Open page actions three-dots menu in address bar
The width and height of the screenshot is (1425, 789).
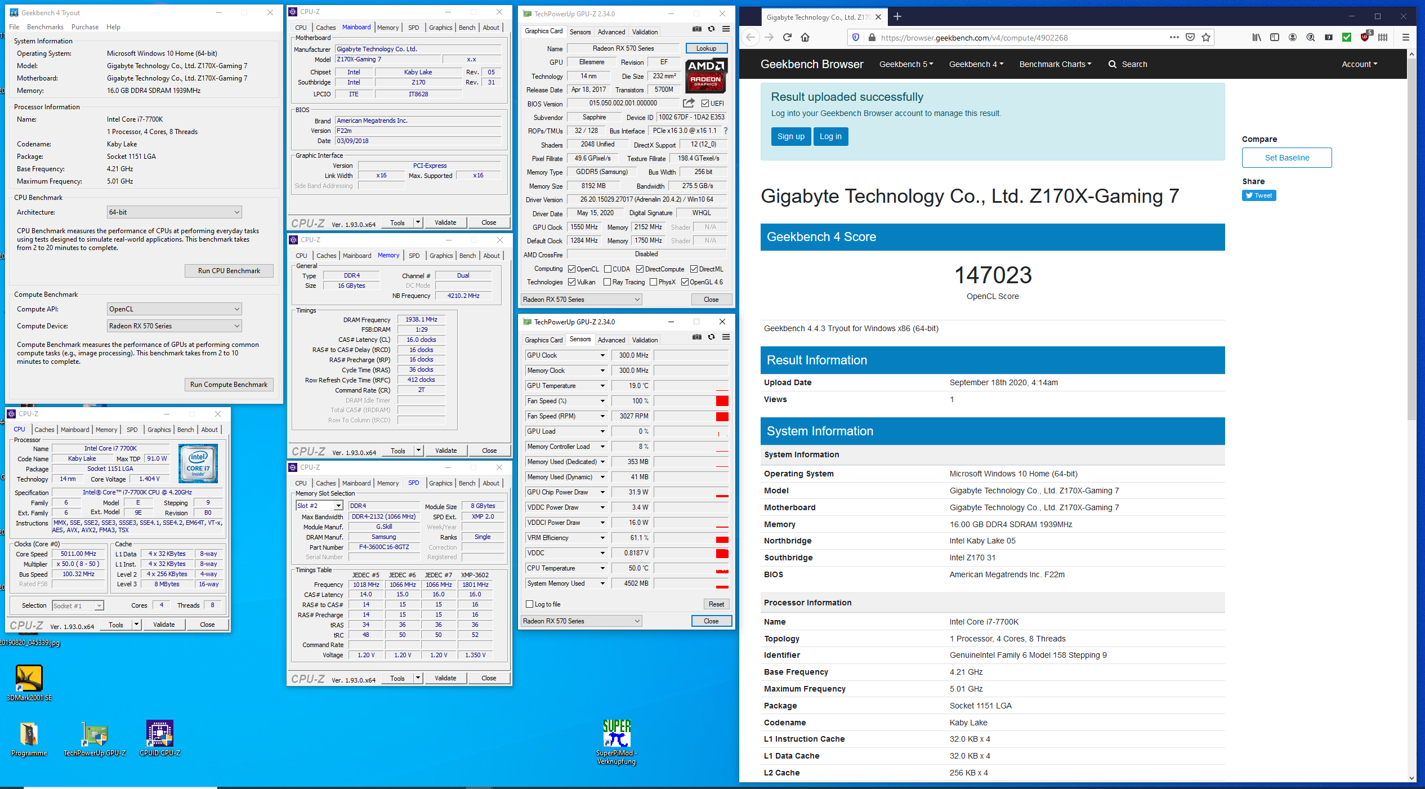pyautogui.click(x=1174, y=38)
